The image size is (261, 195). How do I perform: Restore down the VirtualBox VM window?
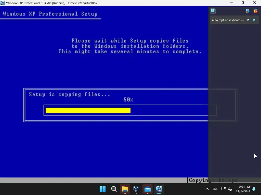tap(243, 3)
